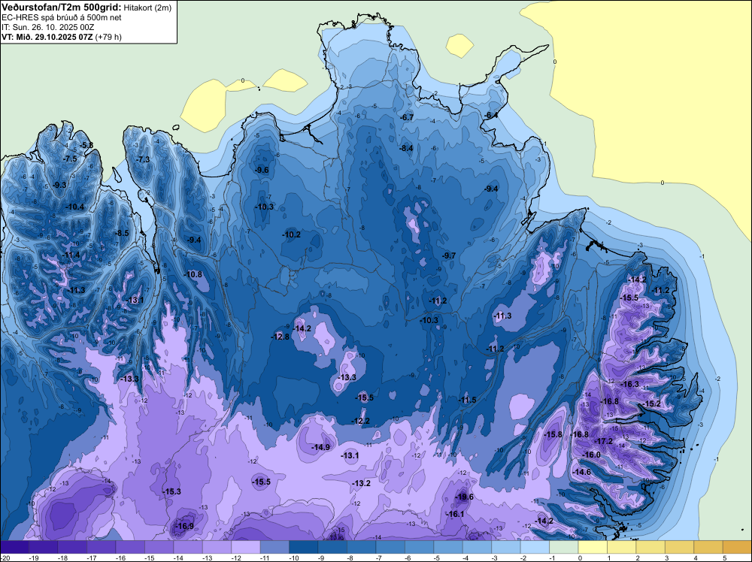Click the 5 tick label on legend

point(725,557)
